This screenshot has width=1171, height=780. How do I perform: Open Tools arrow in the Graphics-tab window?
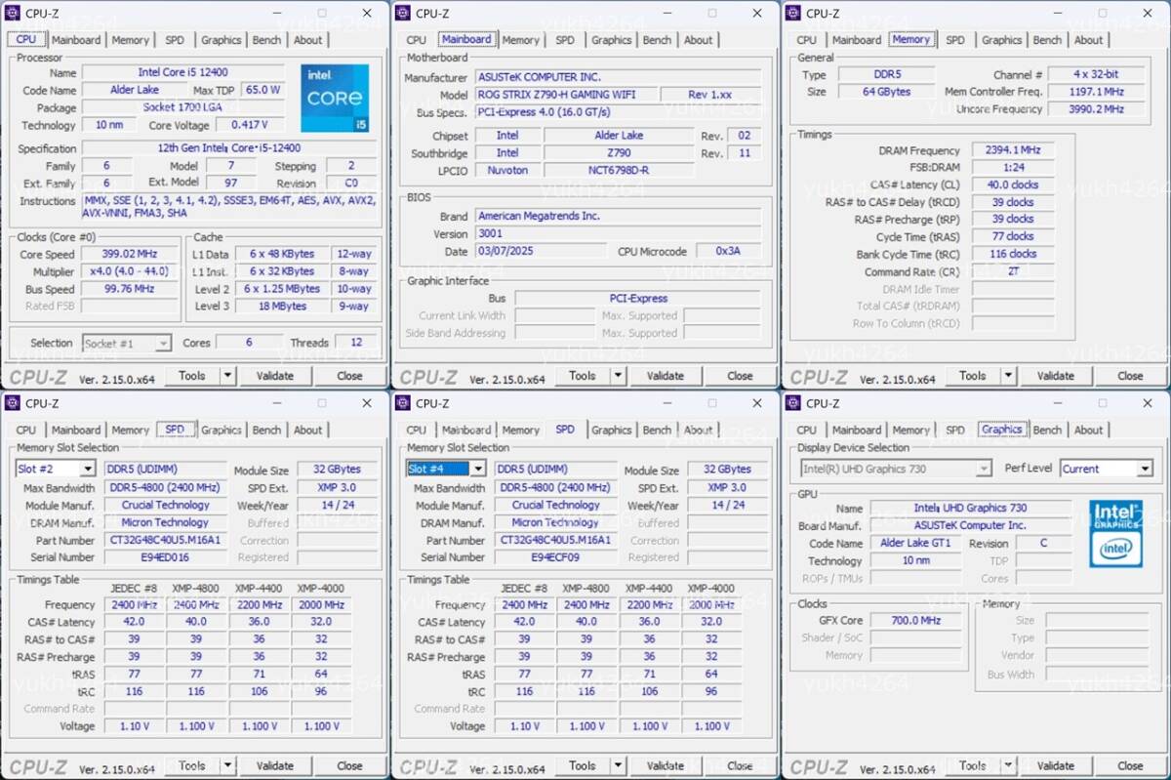pyautogui.click(x=1008, y=766)
